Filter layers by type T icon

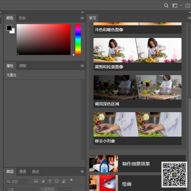click(x=50, y=181)
